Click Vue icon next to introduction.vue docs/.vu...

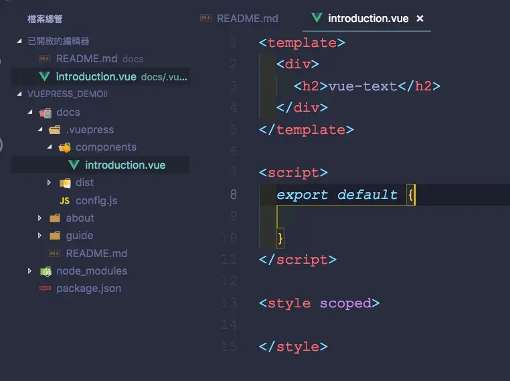45,76
